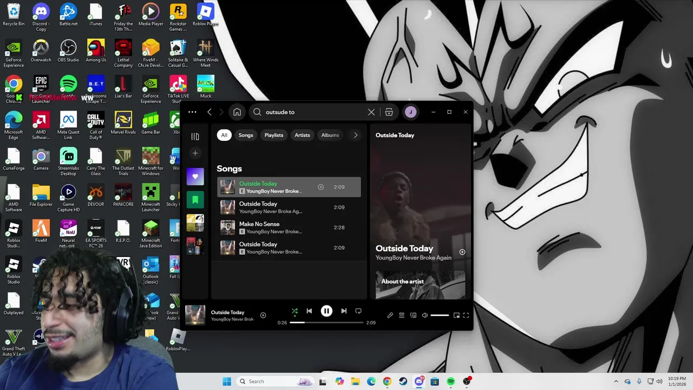693x390 pixels.
Task: Open Overwatch desktop shortcut
Action: [x=41, y=51]
